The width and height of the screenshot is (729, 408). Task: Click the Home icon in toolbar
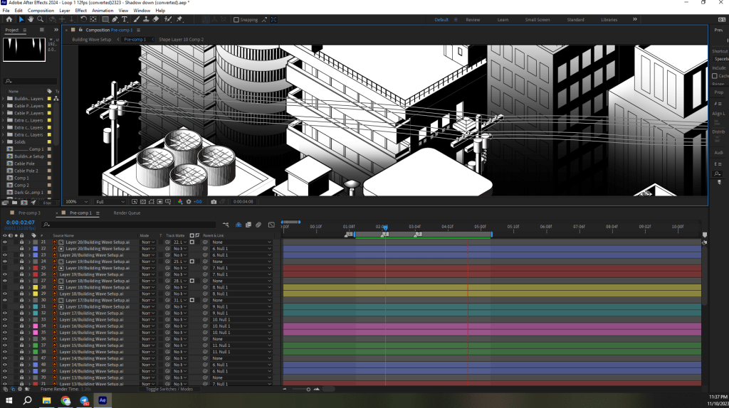coord(9,19)
